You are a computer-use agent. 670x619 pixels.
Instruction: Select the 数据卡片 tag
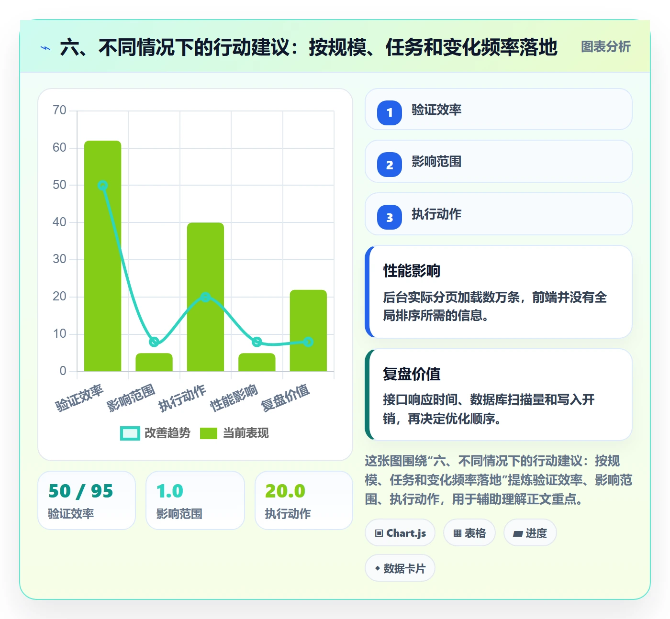[400, 568]
